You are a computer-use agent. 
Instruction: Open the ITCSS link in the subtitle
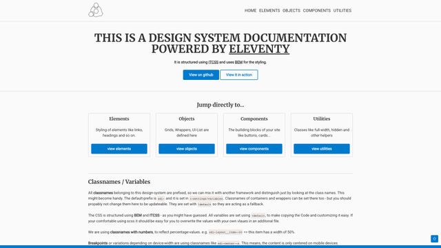pyautogui.click(x=213, y=62)
